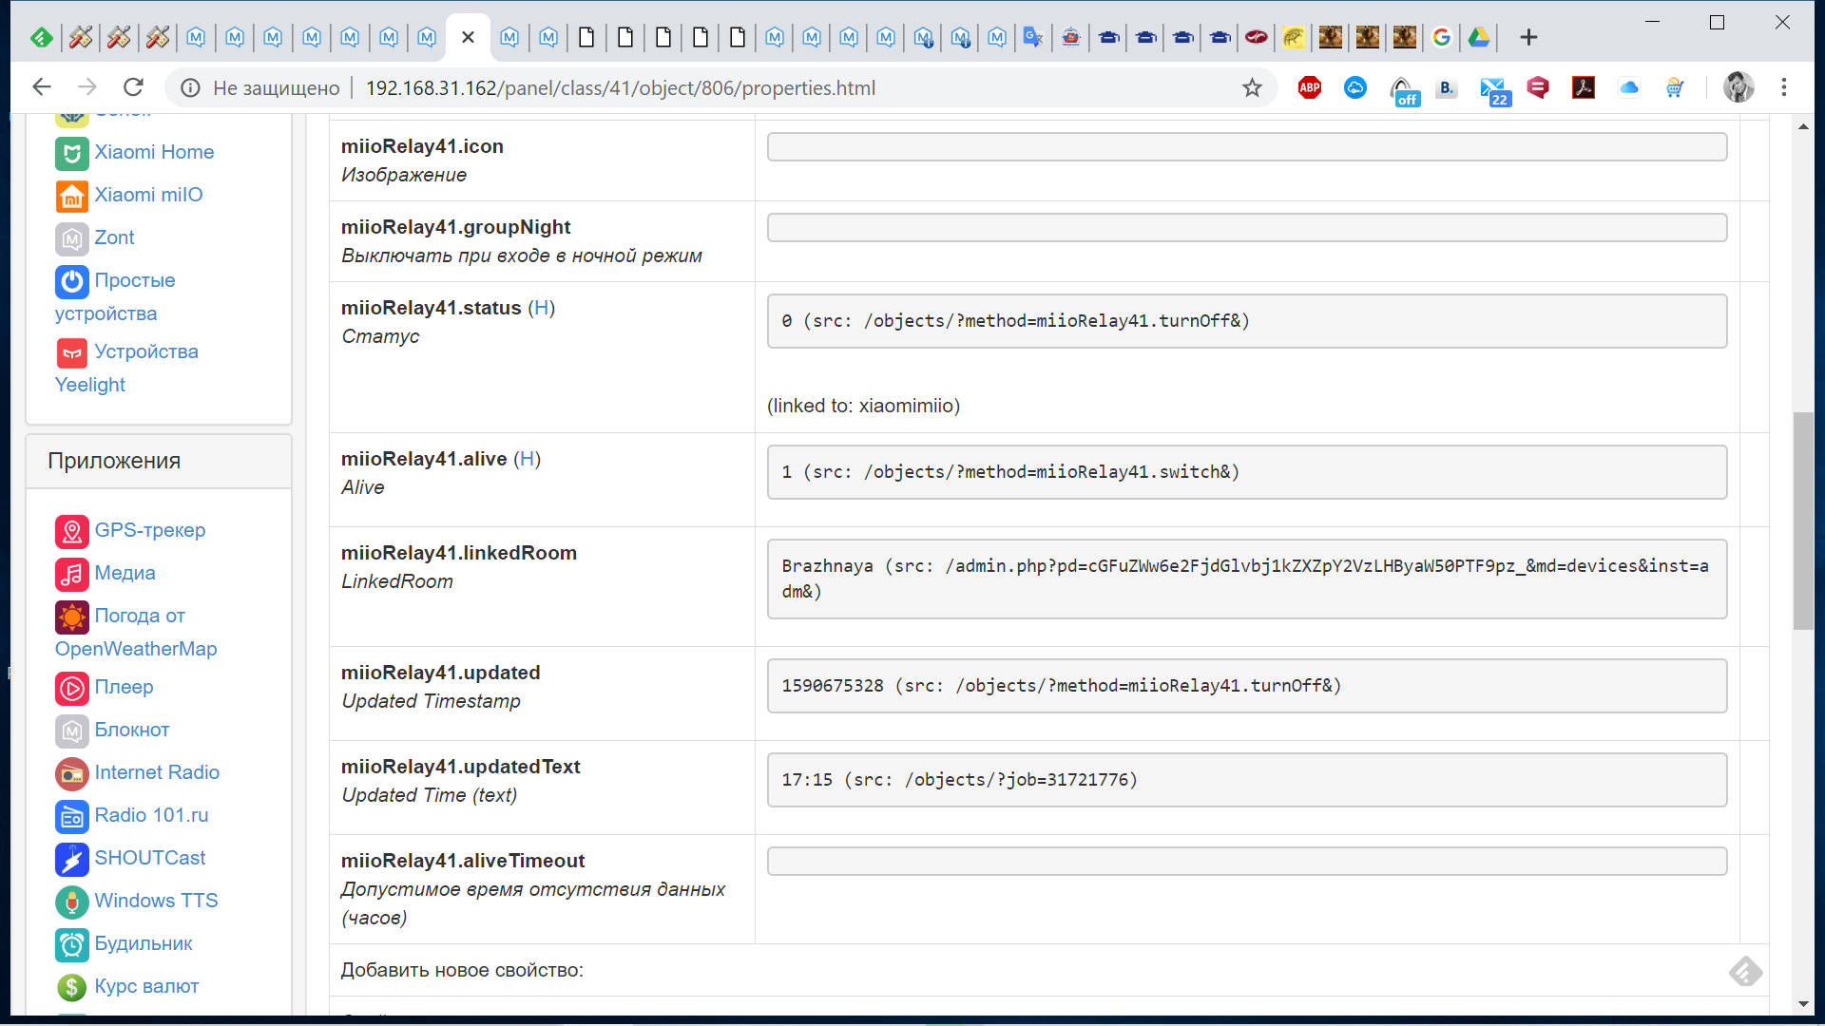1825x1026 pixels.
Task: Open Chrome's three-dot menu
Action: point(1784,87)
